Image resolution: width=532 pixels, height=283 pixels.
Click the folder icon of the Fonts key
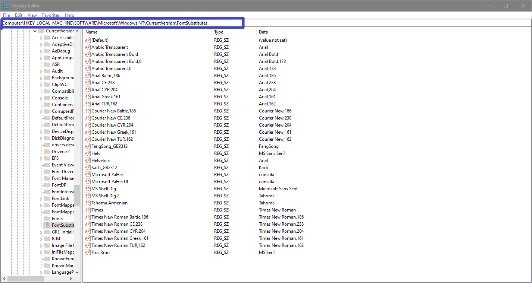47,219
